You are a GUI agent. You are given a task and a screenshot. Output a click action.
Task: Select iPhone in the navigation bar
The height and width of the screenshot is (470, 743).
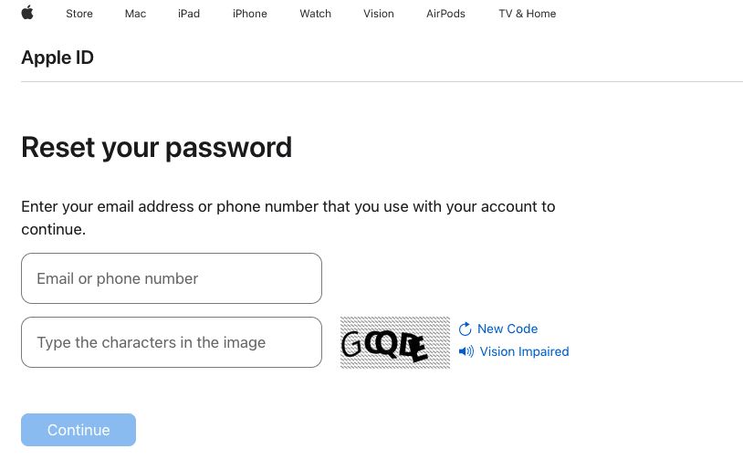click(x=250, y=14)
